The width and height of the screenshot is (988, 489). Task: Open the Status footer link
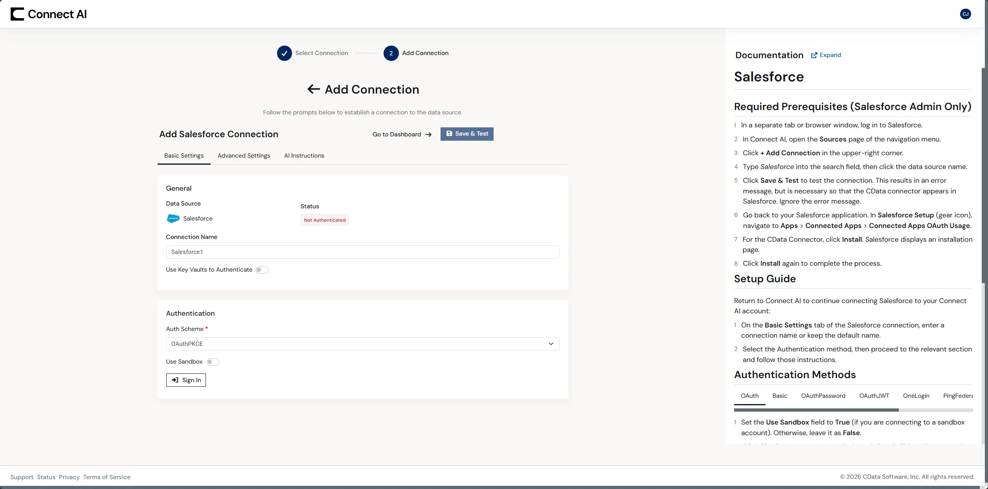click(x=46, y=477)
